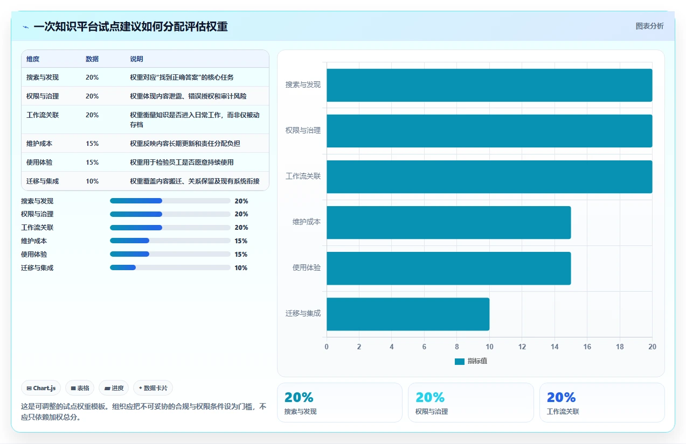Click the 10% cell in the 迁移与集成 row
This screenshot has height=444, width=686.
(92, 181)
